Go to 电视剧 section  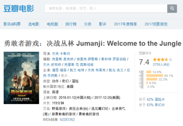[52, 24]
